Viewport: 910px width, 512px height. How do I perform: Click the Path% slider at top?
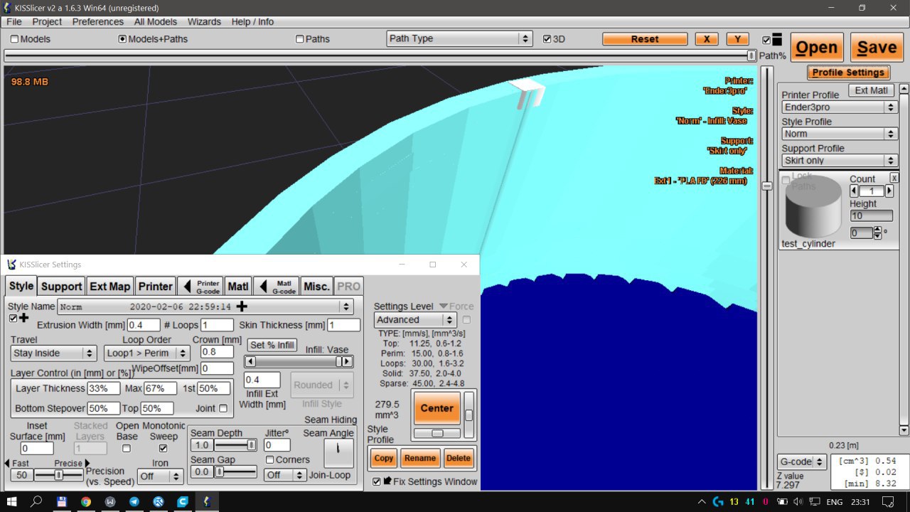(380, 55)
